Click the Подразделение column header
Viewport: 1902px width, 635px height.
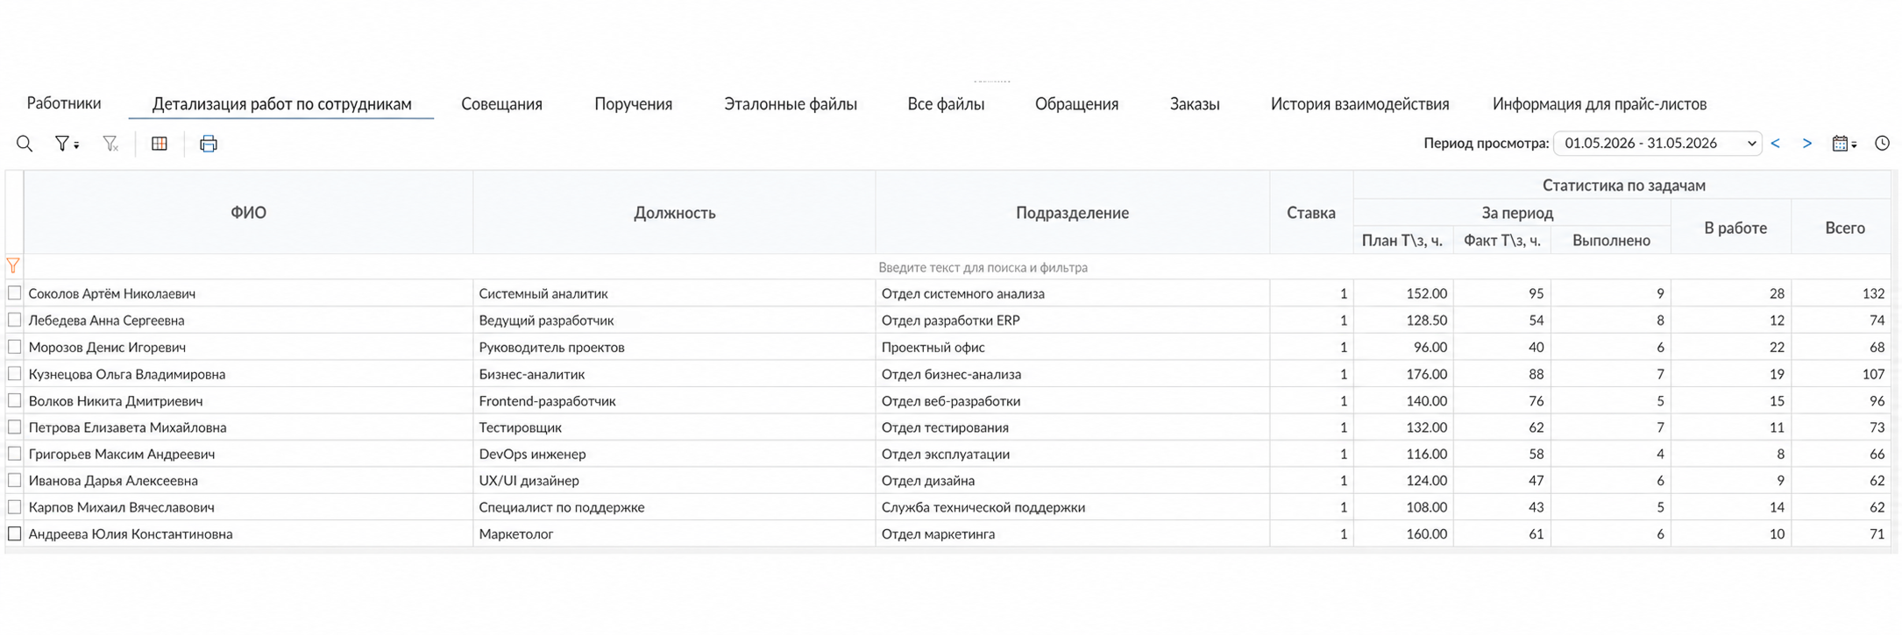[x=1072, y=213]
